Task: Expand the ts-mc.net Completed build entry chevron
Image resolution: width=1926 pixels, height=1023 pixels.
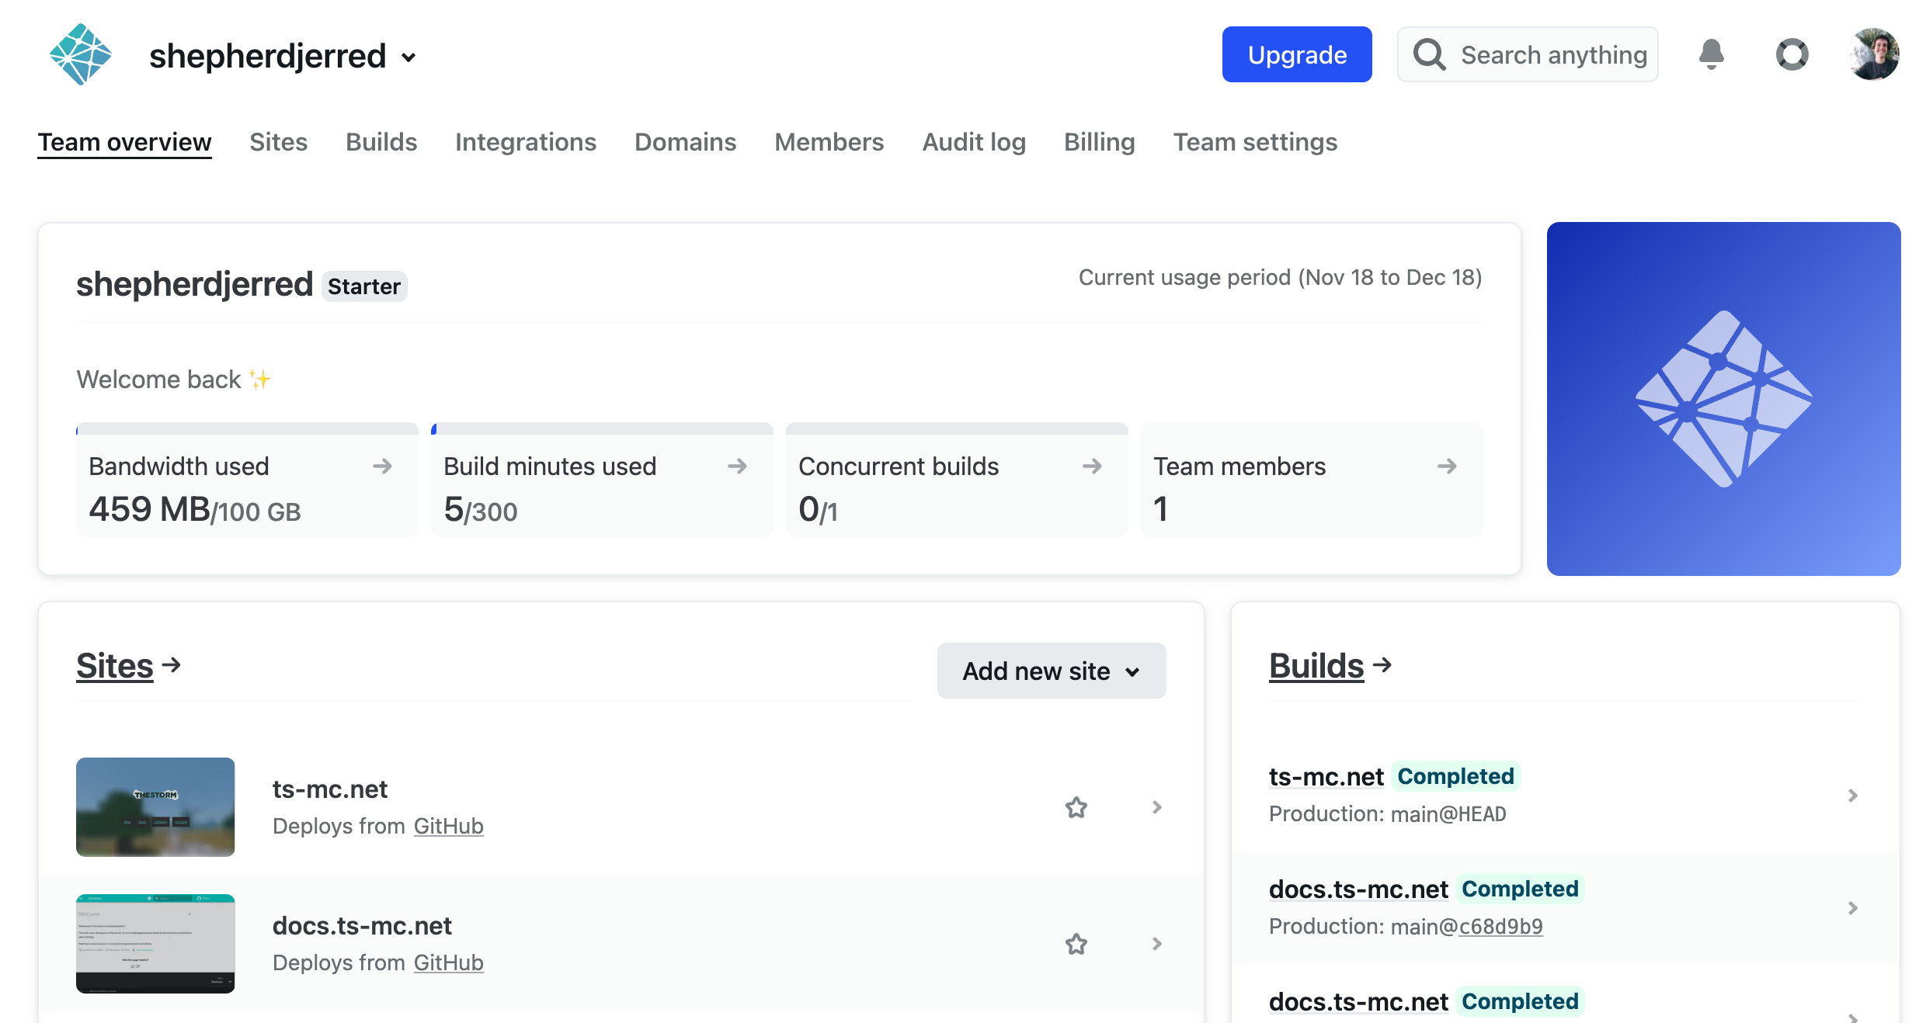Action: point(1853,796)
